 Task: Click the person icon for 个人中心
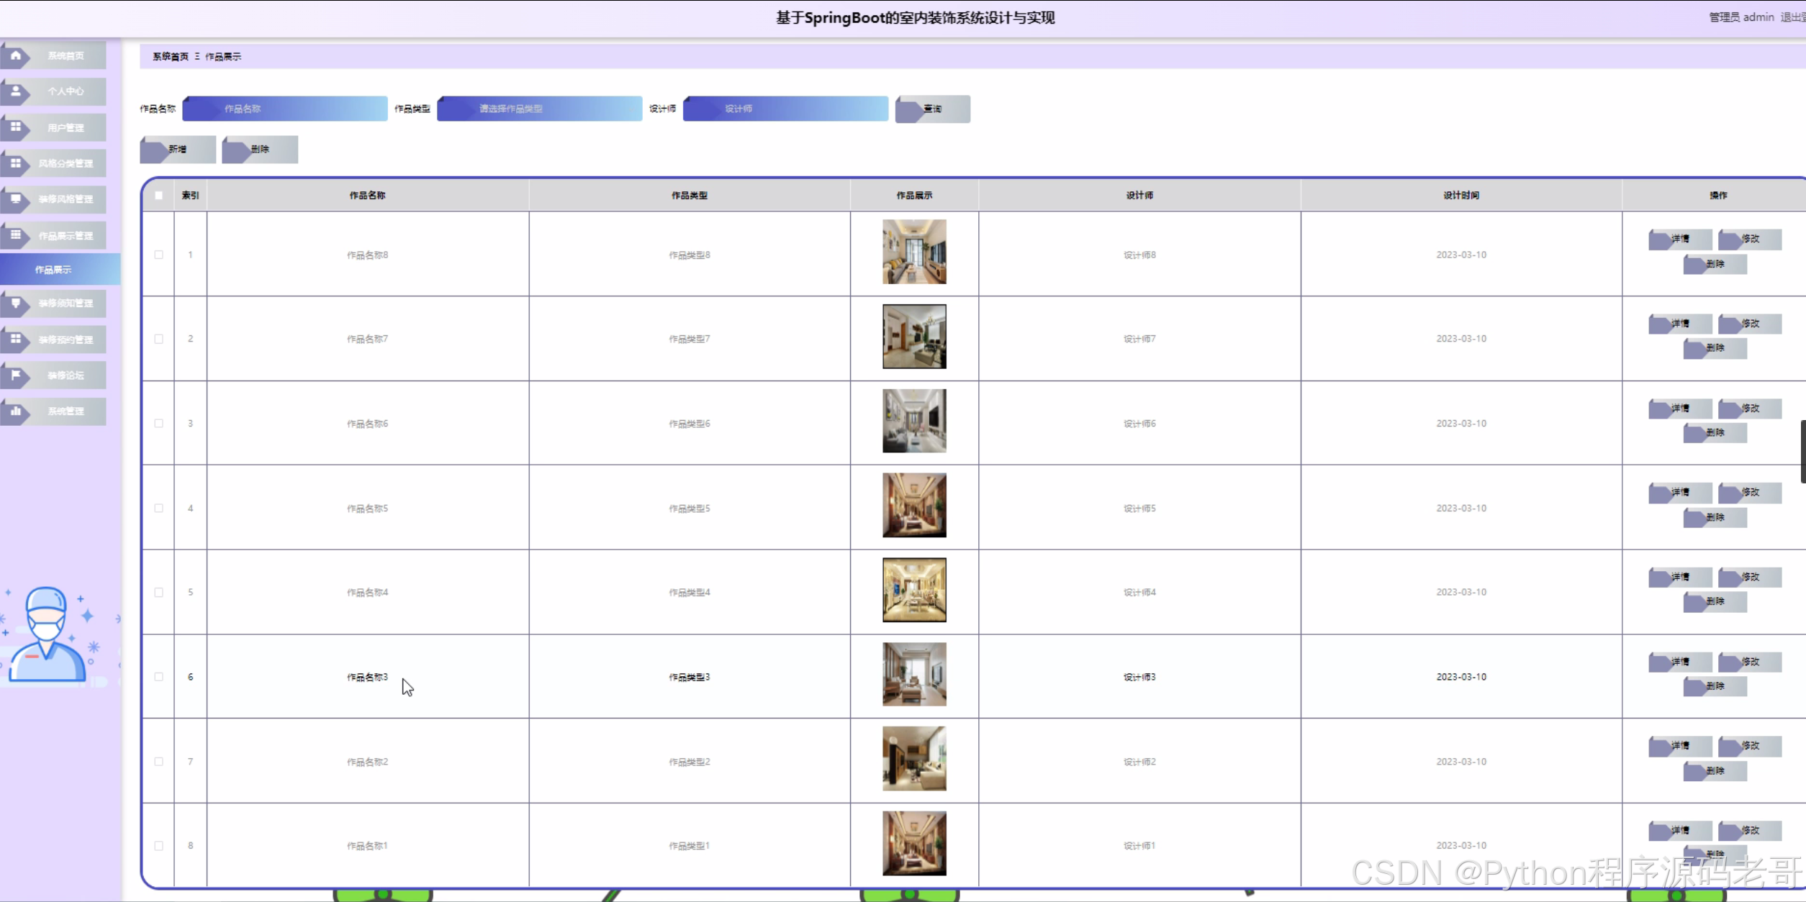tap(16, 91)
